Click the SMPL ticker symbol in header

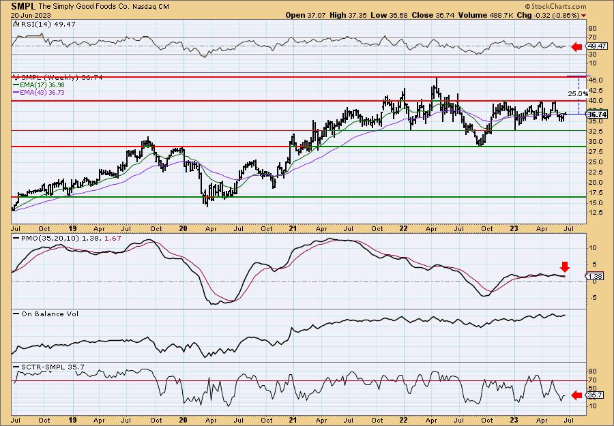tap(23, 6)
